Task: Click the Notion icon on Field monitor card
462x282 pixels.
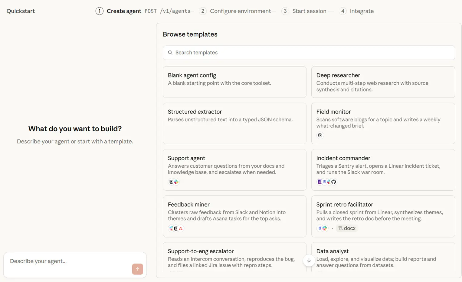Action: click(x=320, y=135)
